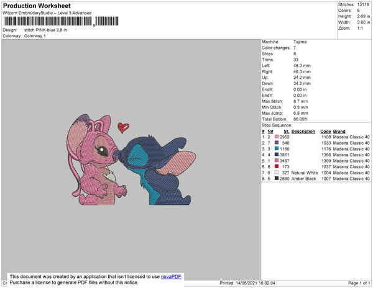Click the Color changes value 7
373x288 pixels.
coord(295,48)
